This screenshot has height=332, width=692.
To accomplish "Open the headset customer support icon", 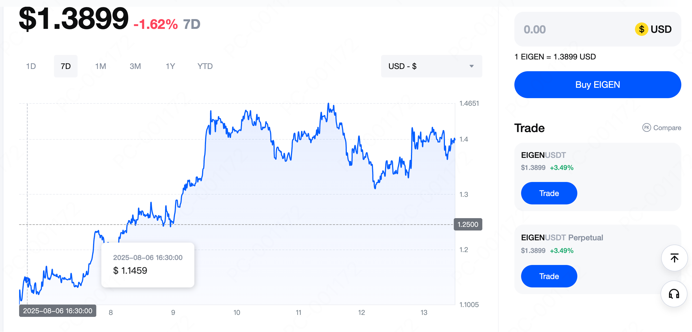I will pyautogui.click(x=674, y=294).
